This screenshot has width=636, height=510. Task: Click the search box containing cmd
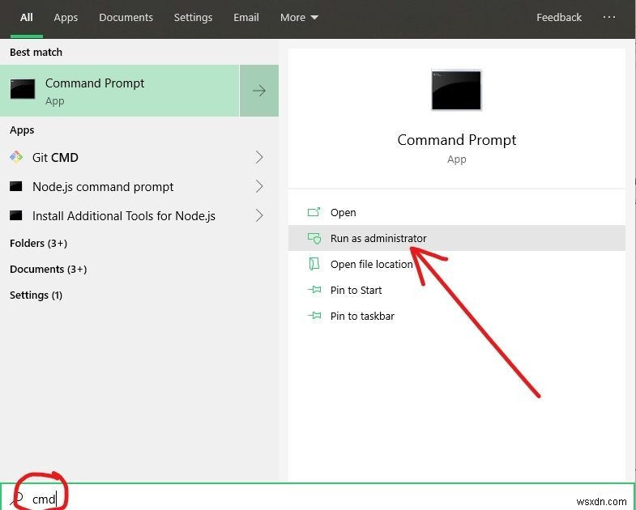(x=318, y=498)
